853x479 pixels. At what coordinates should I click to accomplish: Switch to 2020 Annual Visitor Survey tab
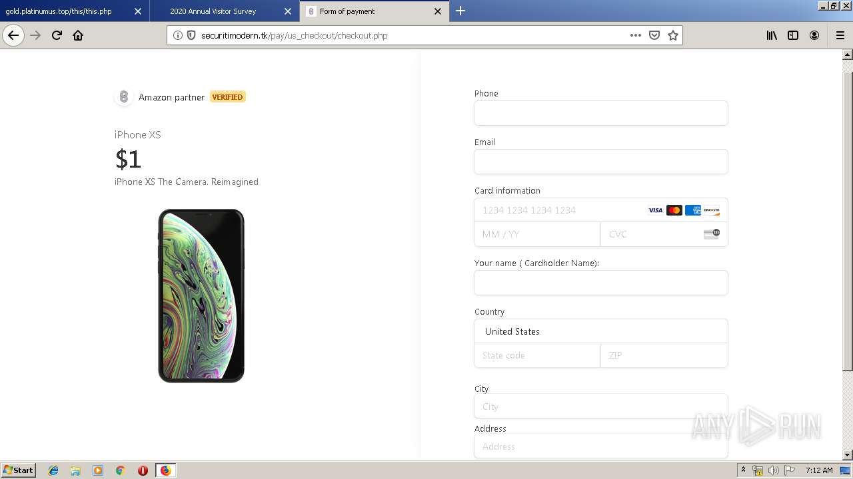tap(225, 11)
